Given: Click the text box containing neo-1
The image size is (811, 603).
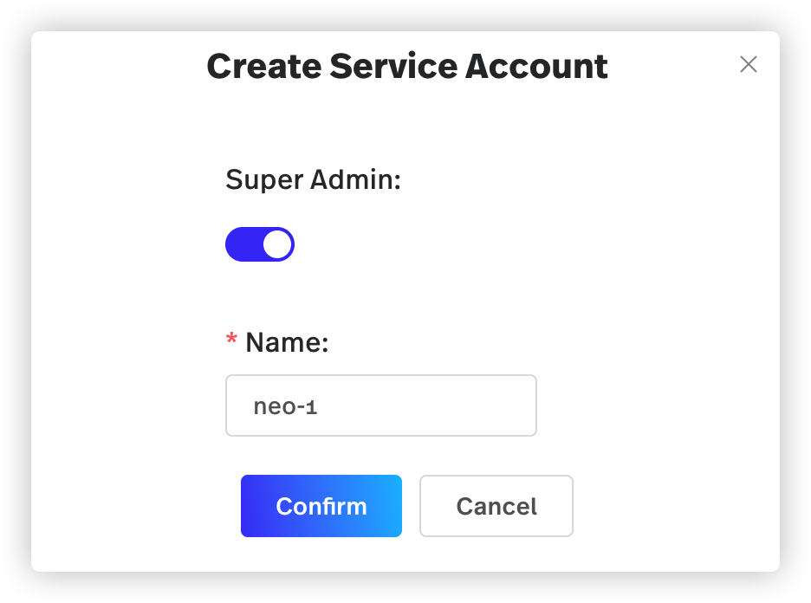Looking at the screenshot, I should click(381, 405).
